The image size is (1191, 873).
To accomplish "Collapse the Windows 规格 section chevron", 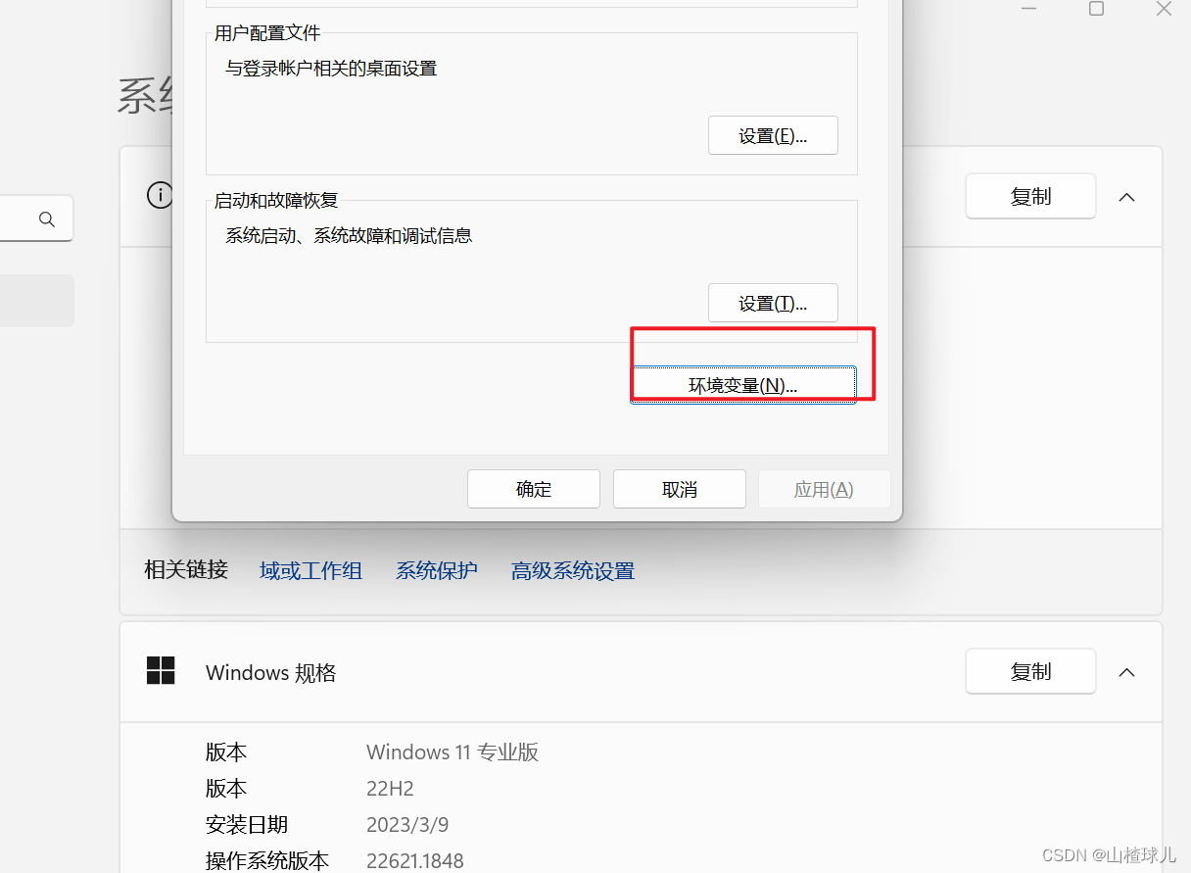I will pyautogui.click(x=1126, y=672).
